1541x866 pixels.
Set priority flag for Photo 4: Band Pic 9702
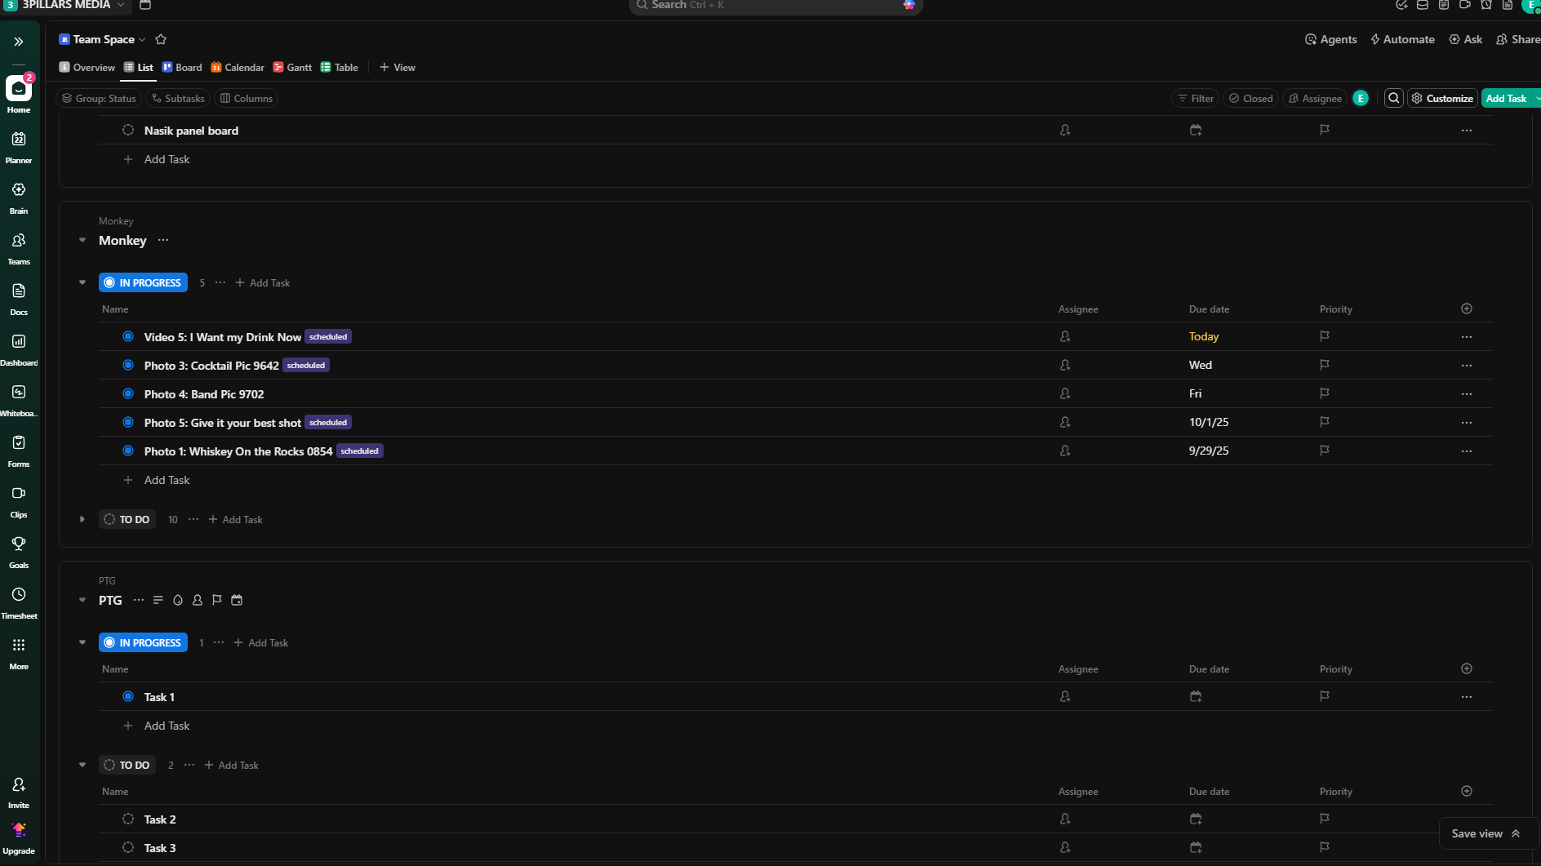[1324, 393]
